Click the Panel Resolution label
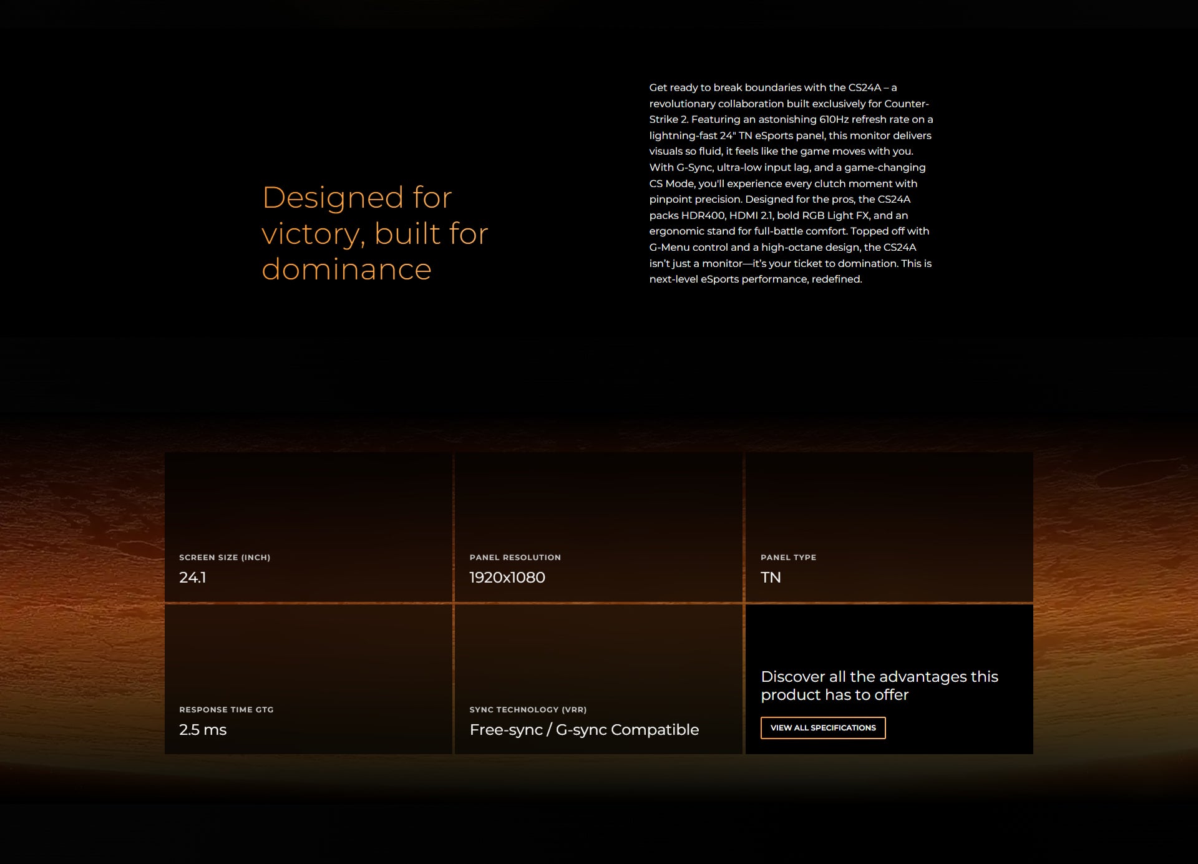 (x=515, y=558)
